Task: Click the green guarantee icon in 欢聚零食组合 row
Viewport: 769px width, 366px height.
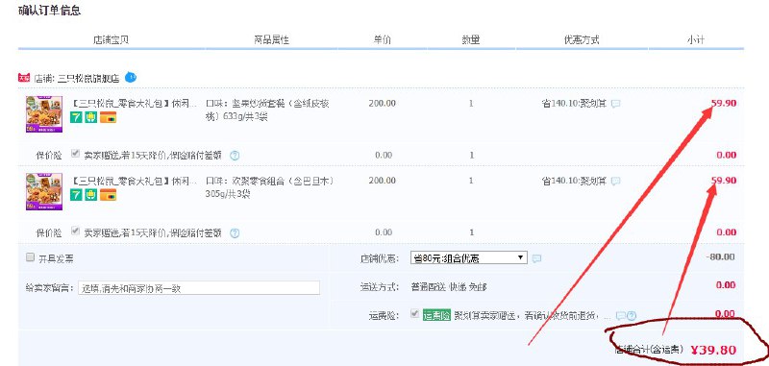Action: (91, 195)
